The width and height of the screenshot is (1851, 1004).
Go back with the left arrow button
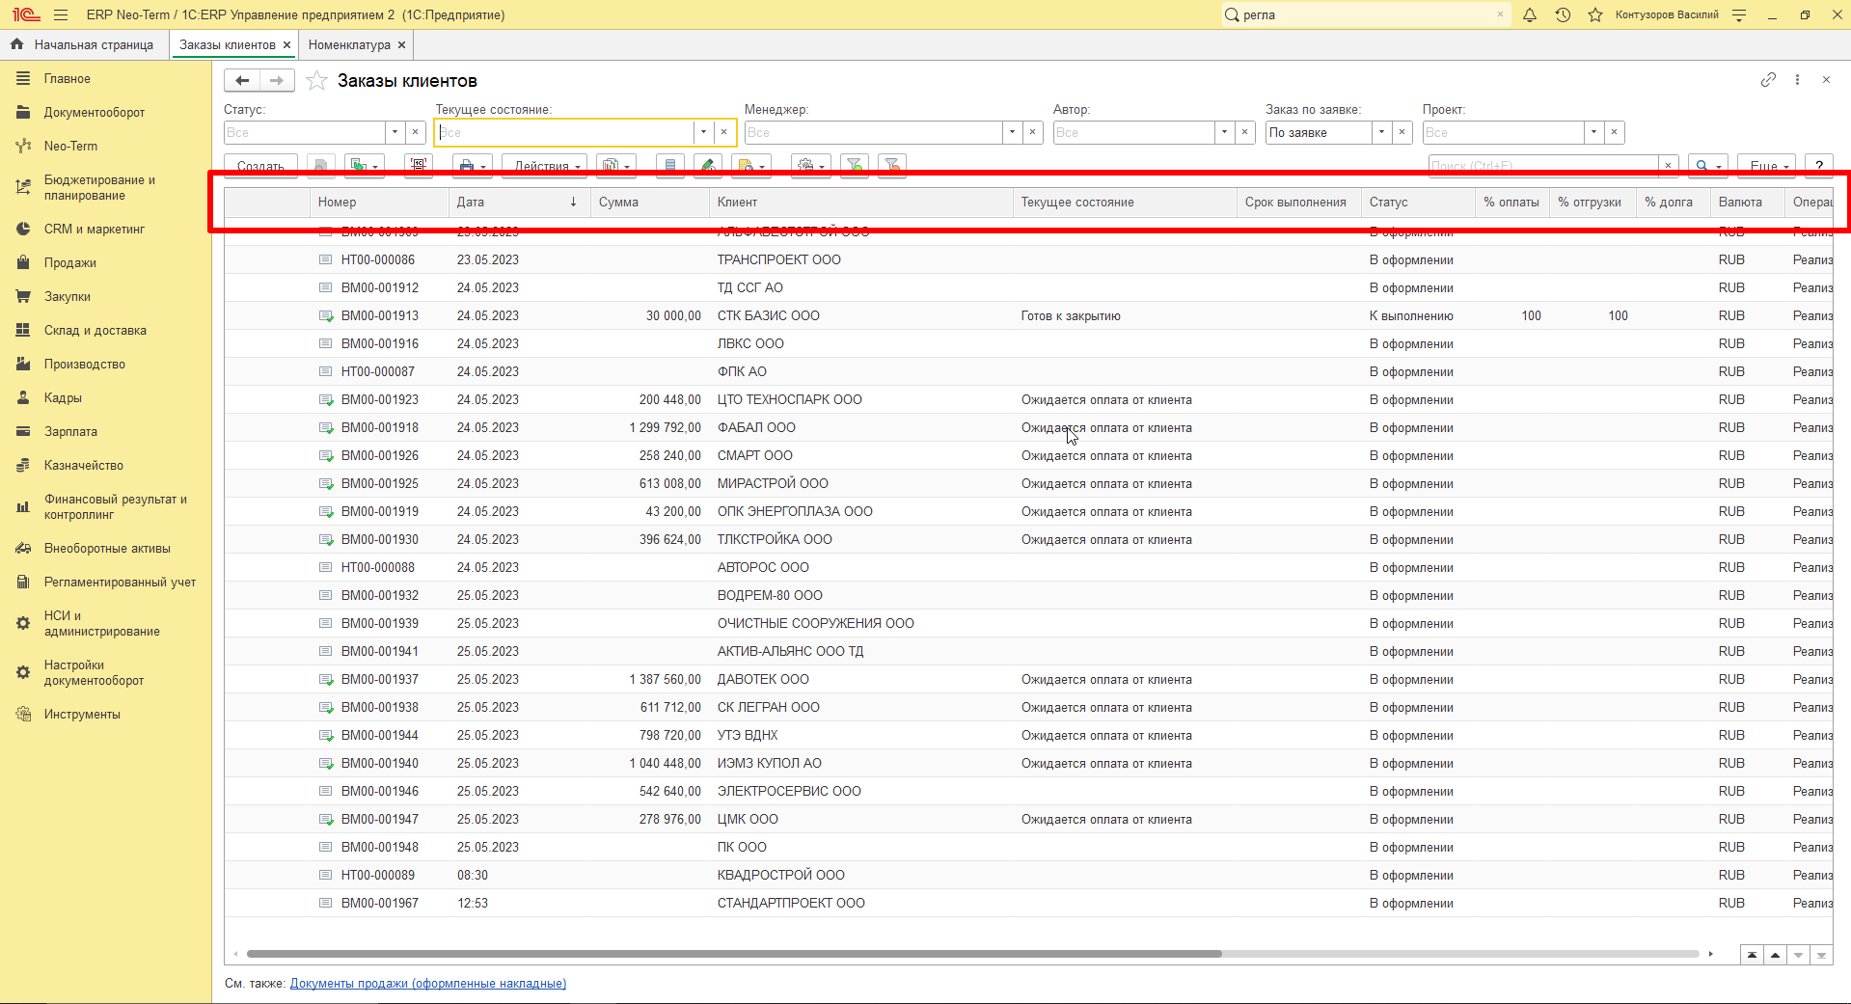(242, 81)
